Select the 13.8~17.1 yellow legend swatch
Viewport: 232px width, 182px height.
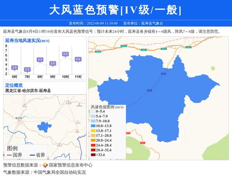93,131
